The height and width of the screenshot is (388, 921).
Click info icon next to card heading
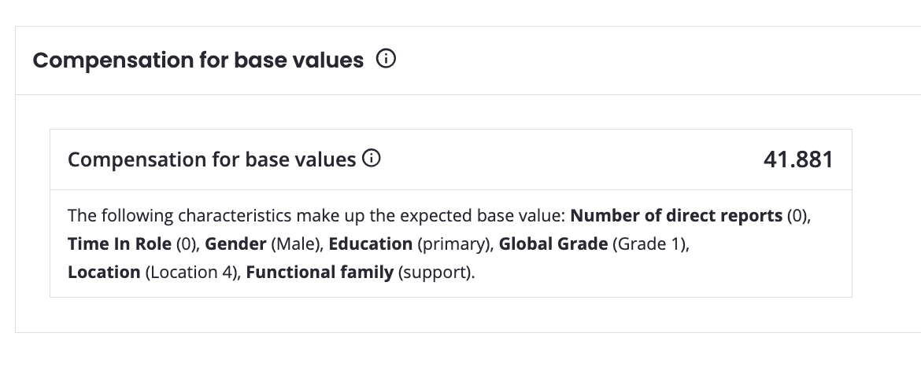(372, 159)
